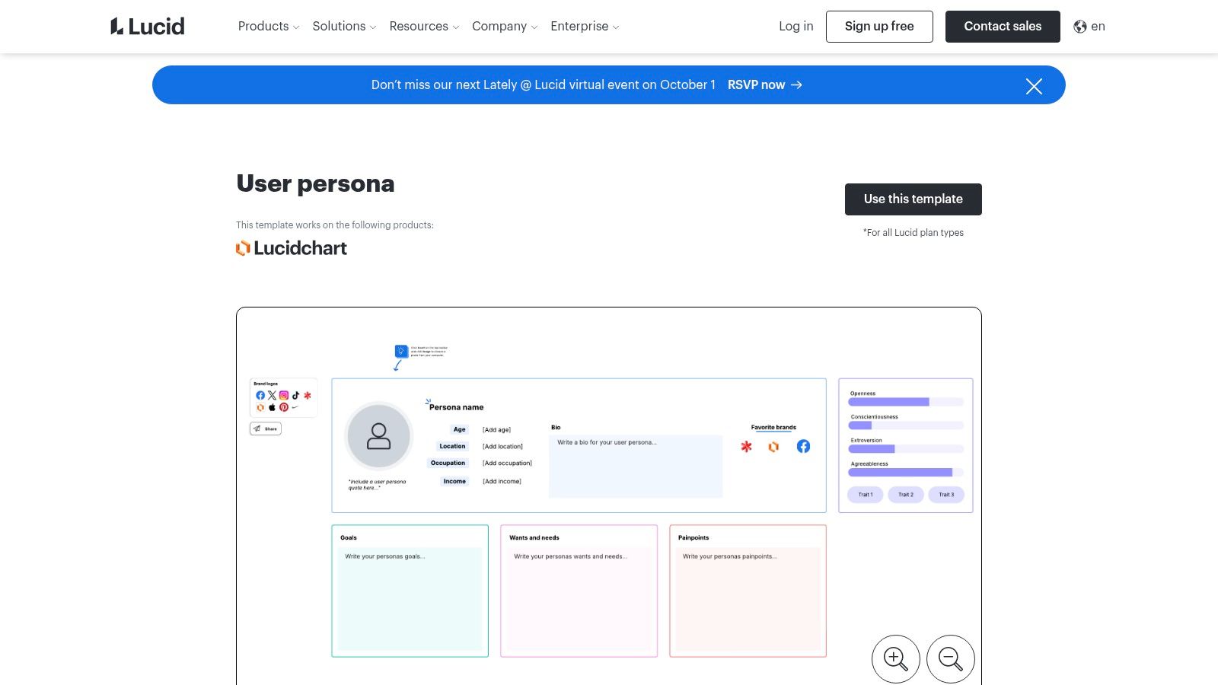The width and height of the screenshot is (1218, 685).
Task: Select the Trait 3 pill
Action: tap(946, 495)
